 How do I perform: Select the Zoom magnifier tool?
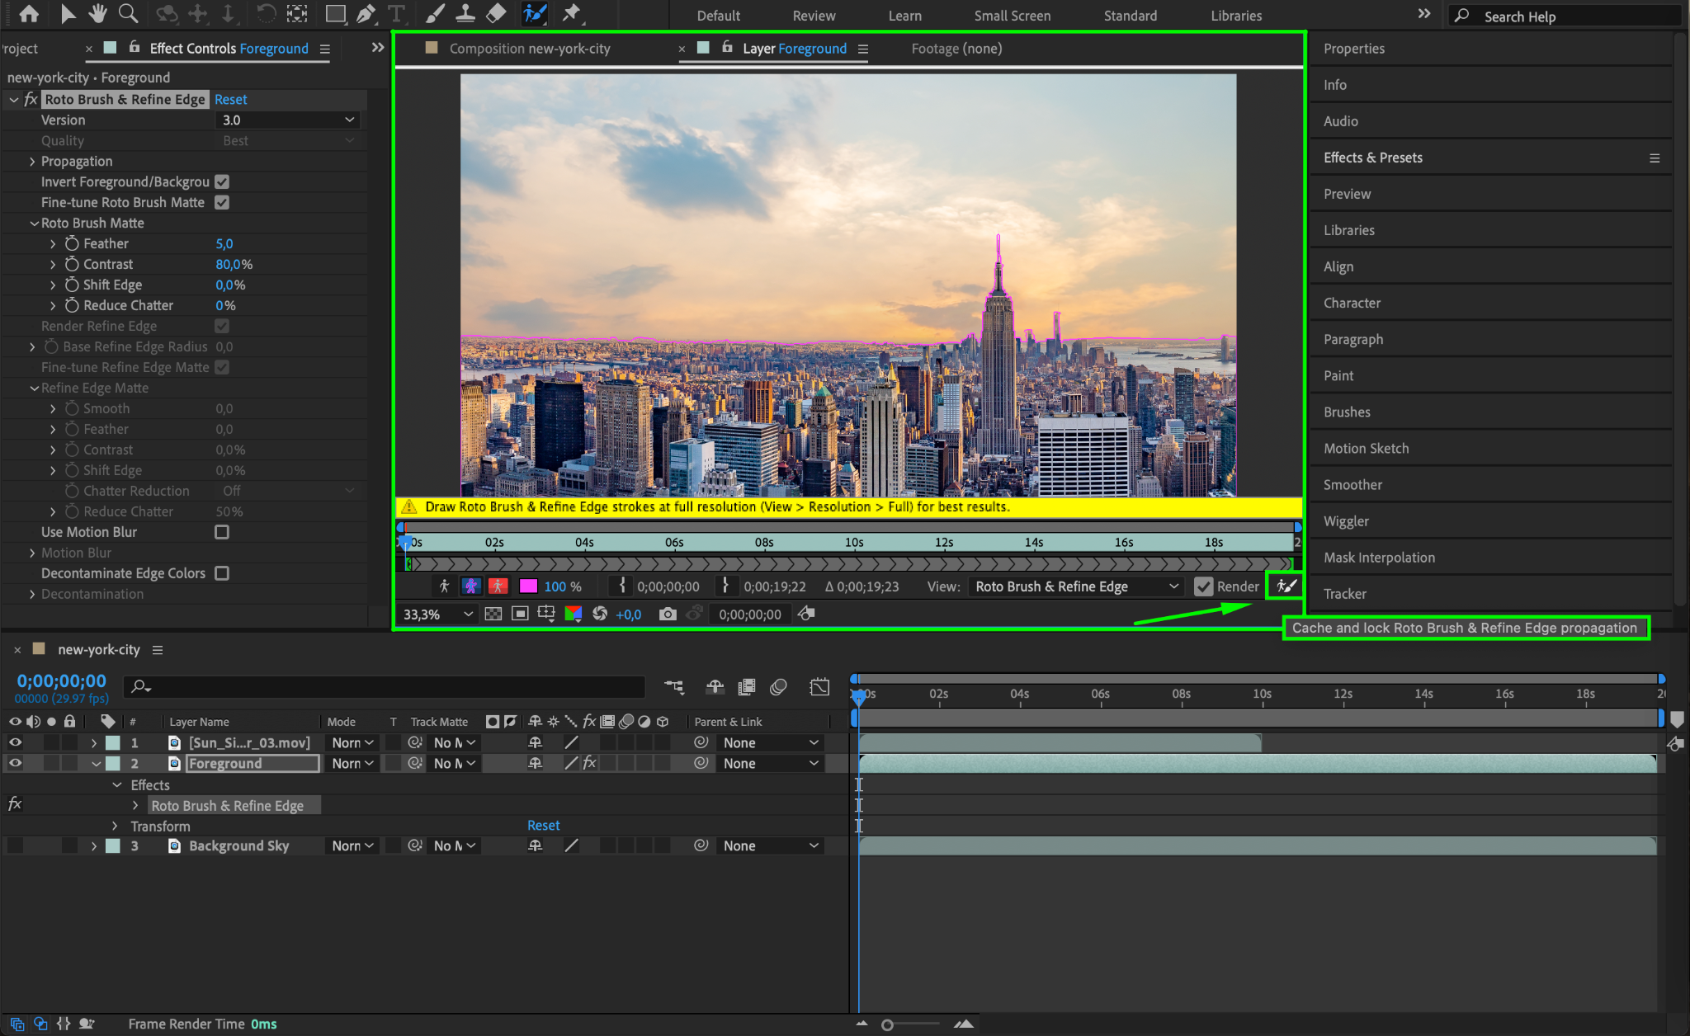click(x=128, y=13)
